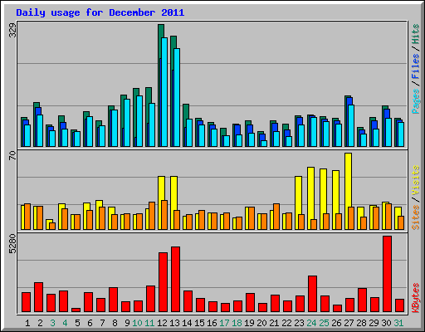Click weekend day 31 on the axis
The image size is (425, 332).
[398, 323]
